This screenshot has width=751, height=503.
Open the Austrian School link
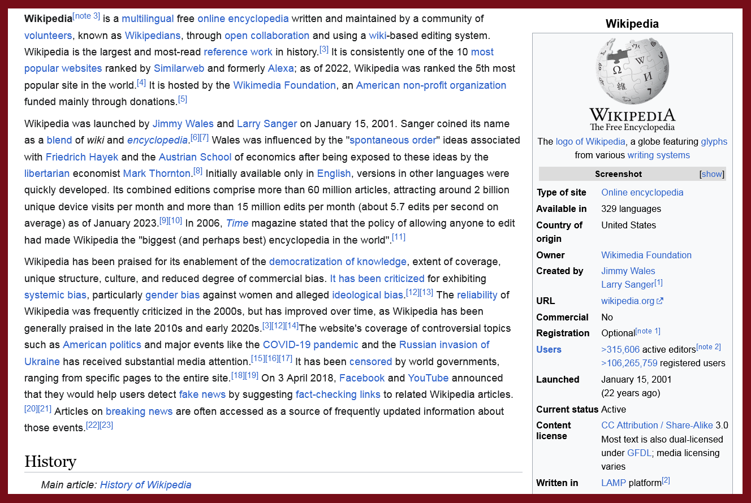click(x=195, y=157)
